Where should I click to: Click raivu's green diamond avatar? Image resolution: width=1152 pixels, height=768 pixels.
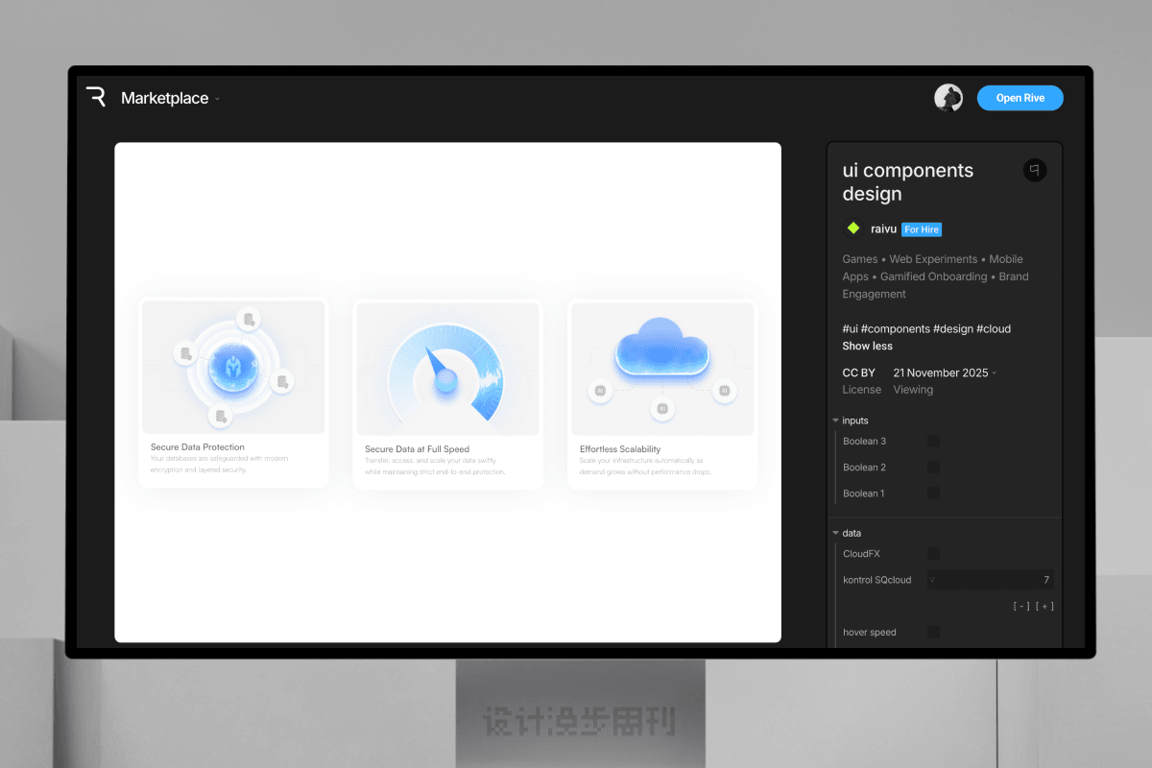(852, 228)
